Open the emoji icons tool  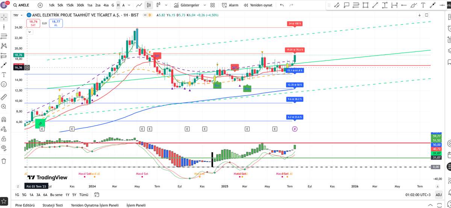click(4, 84)
